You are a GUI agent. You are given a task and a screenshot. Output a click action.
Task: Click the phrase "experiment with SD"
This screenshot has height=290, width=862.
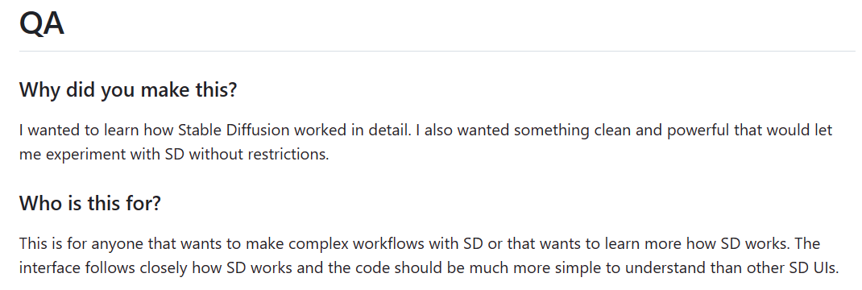[115, 155]
